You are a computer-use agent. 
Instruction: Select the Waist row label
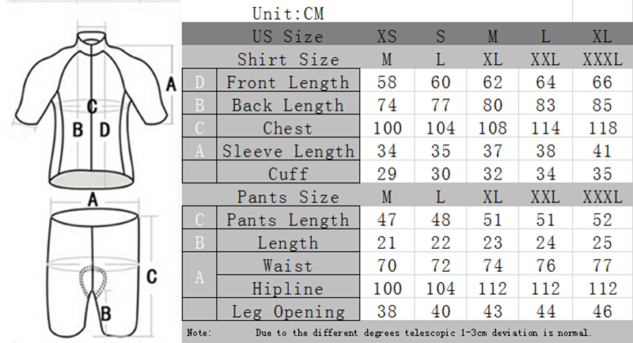pos(287,266)
